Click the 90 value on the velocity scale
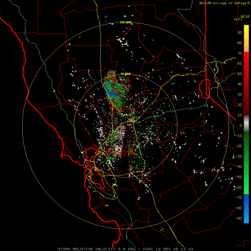251x251 pixels. pos(240,33)
